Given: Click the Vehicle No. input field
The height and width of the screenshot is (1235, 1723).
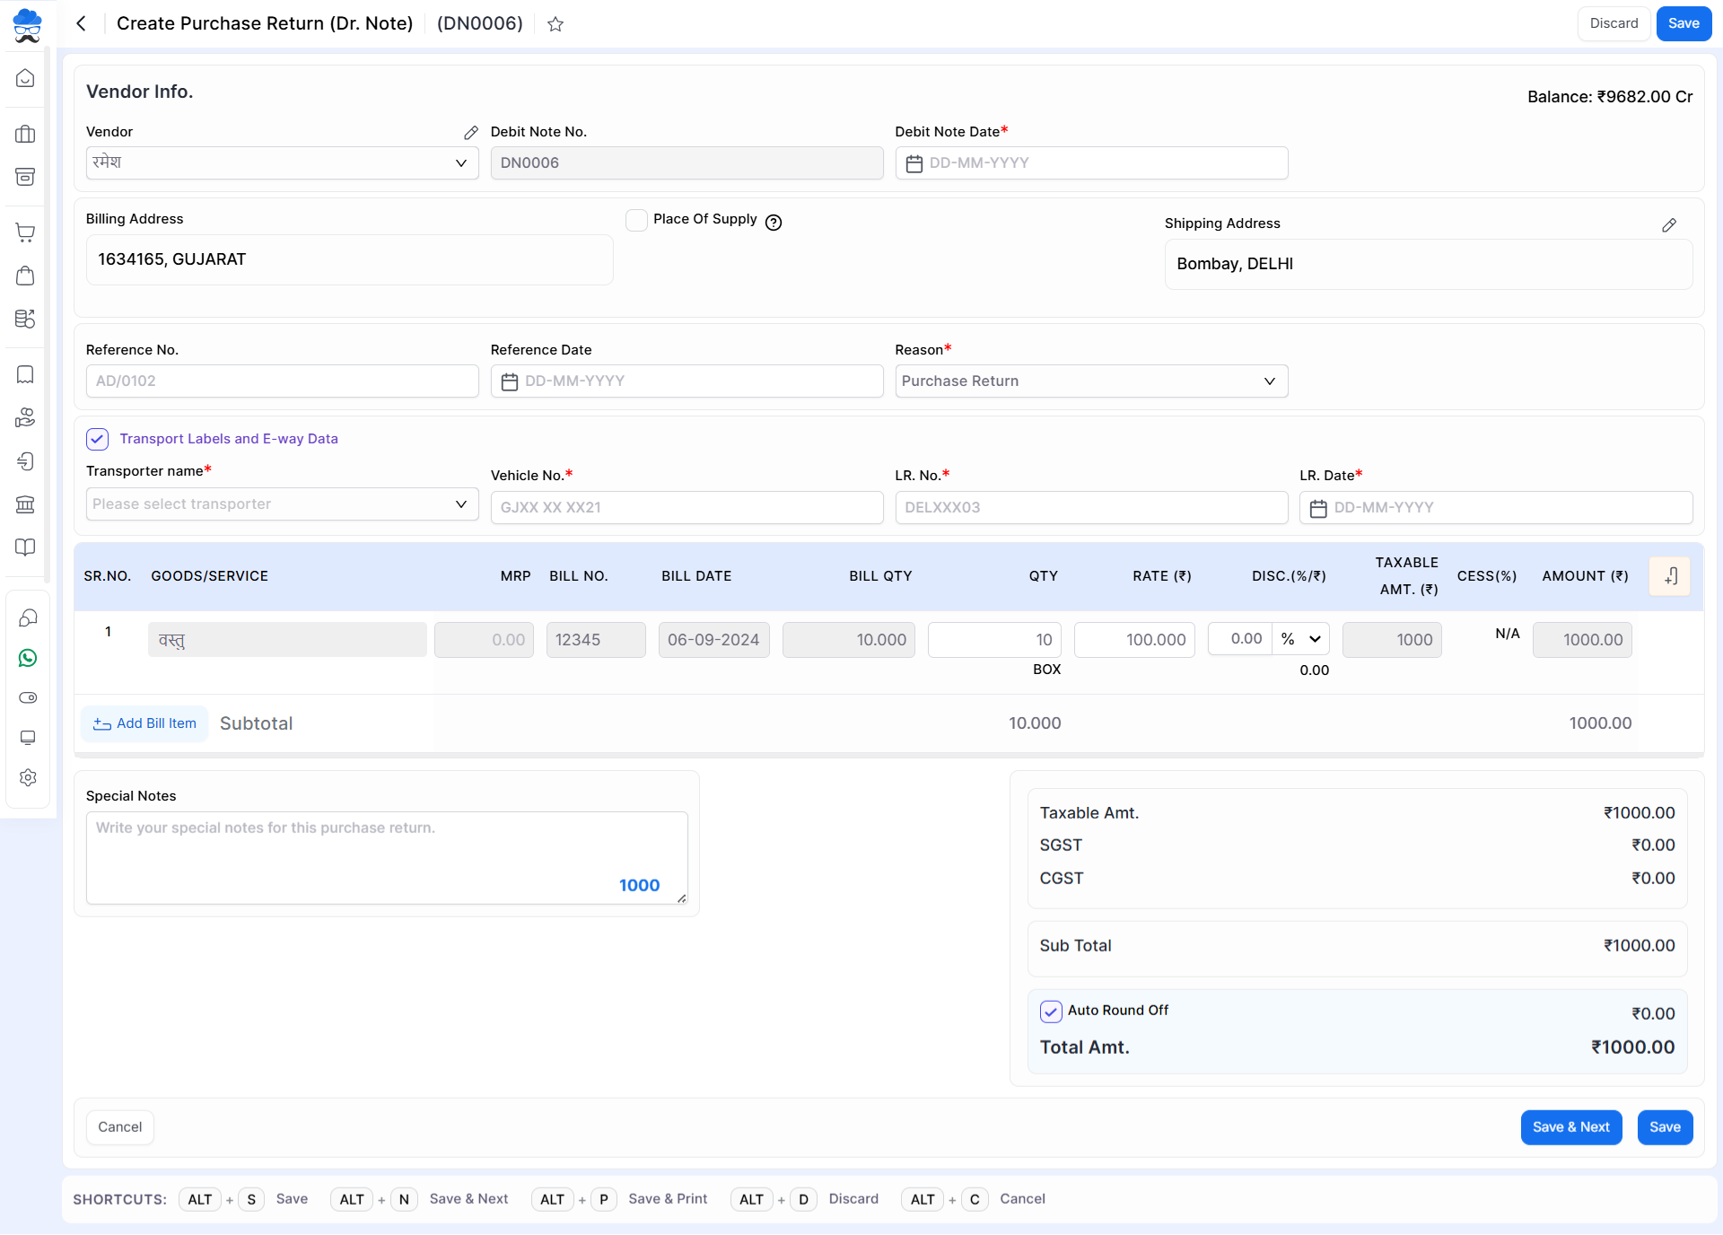Looking at the screenshot, I should click(x=687, y=508).
